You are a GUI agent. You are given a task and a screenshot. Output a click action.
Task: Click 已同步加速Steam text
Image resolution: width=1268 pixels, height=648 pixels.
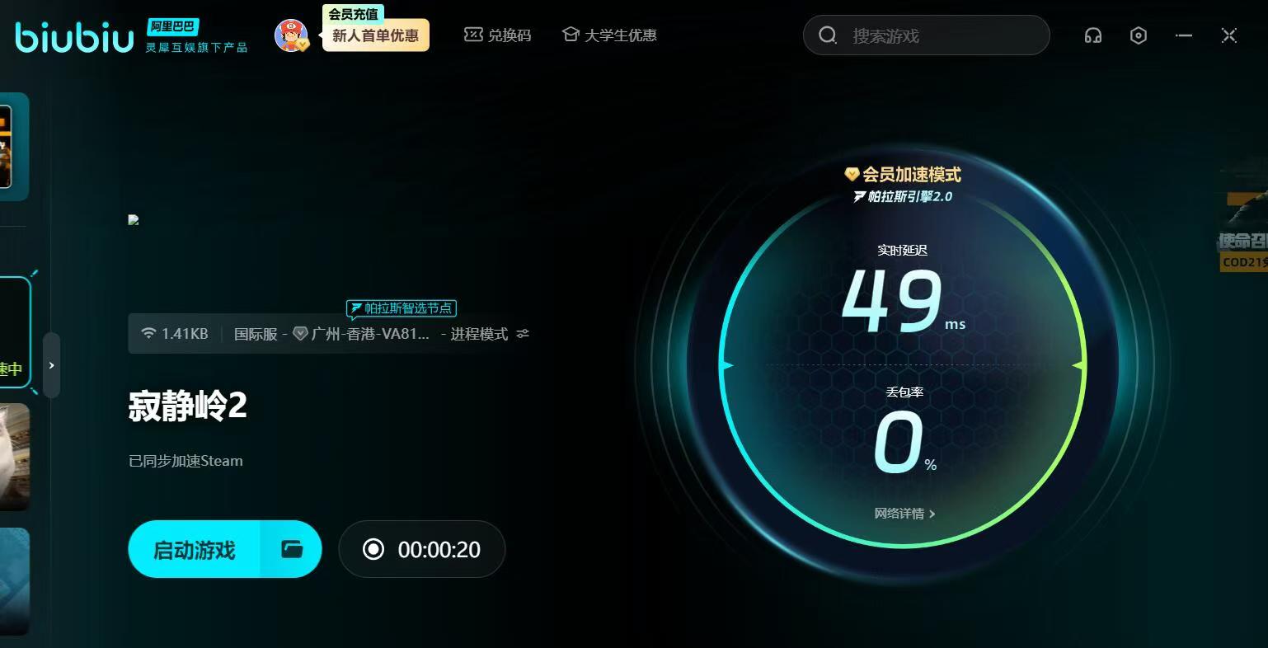point(186,461)
